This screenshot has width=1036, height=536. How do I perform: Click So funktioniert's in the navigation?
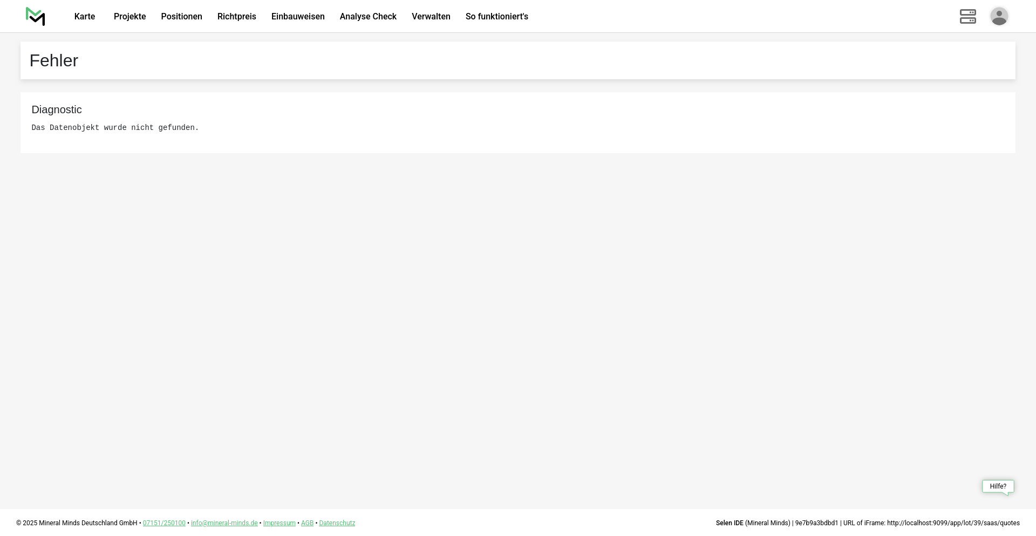[x=496, y=17]
